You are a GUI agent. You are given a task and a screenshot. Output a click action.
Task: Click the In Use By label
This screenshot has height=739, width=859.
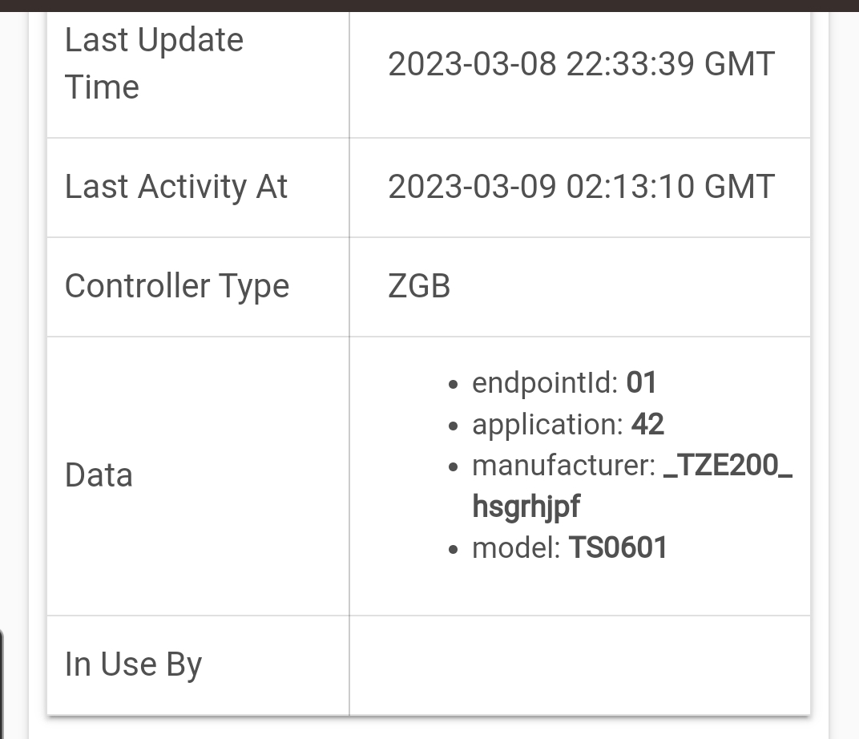133,664
